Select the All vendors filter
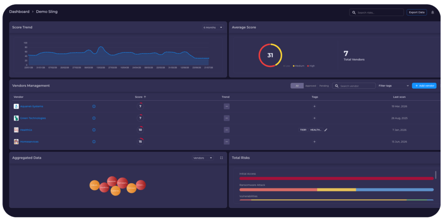This screenshot has width=443, height=220. (297, 86)
